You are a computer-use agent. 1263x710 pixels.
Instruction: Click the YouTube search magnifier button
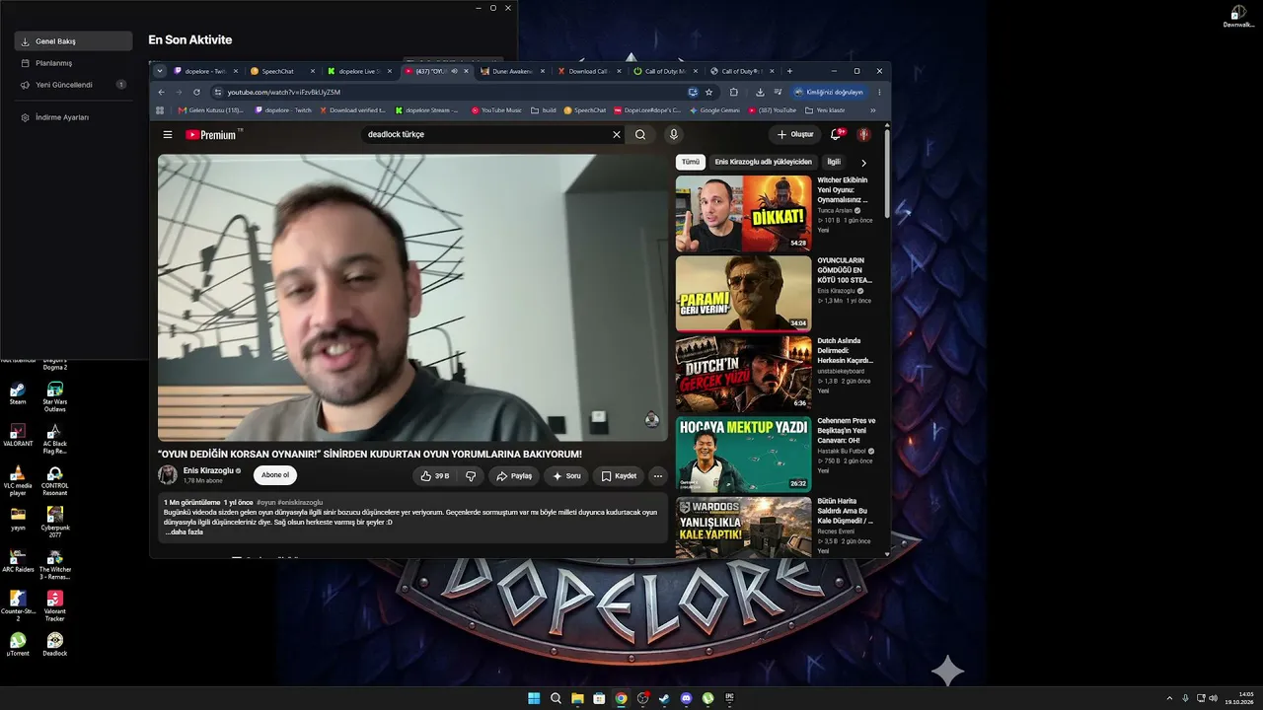coord(640,134)
